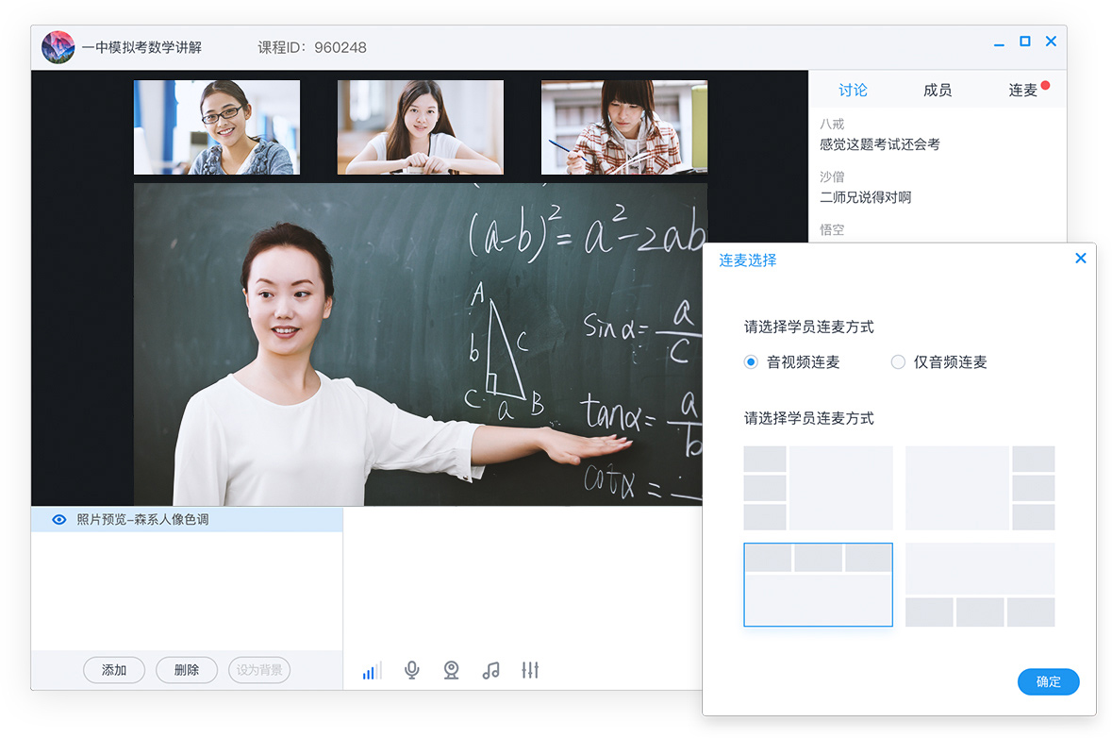Viewport: 1112px width, 738px height.
Task: Click the 删除 button
Action: pos(187,670)
